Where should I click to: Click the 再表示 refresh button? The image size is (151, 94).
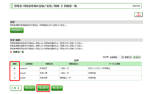click(137, 57)
